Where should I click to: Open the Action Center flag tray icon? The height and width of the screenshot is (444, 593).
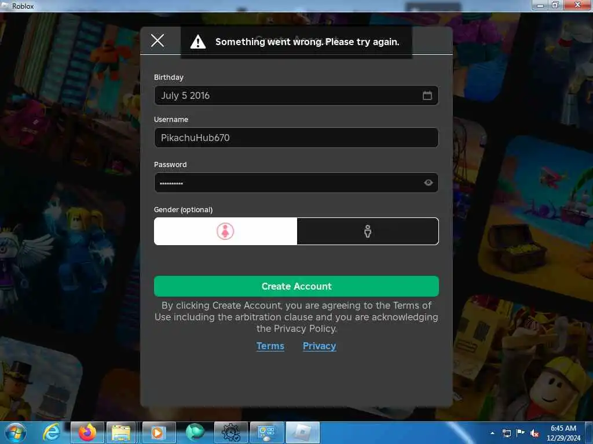pos(521,433)
